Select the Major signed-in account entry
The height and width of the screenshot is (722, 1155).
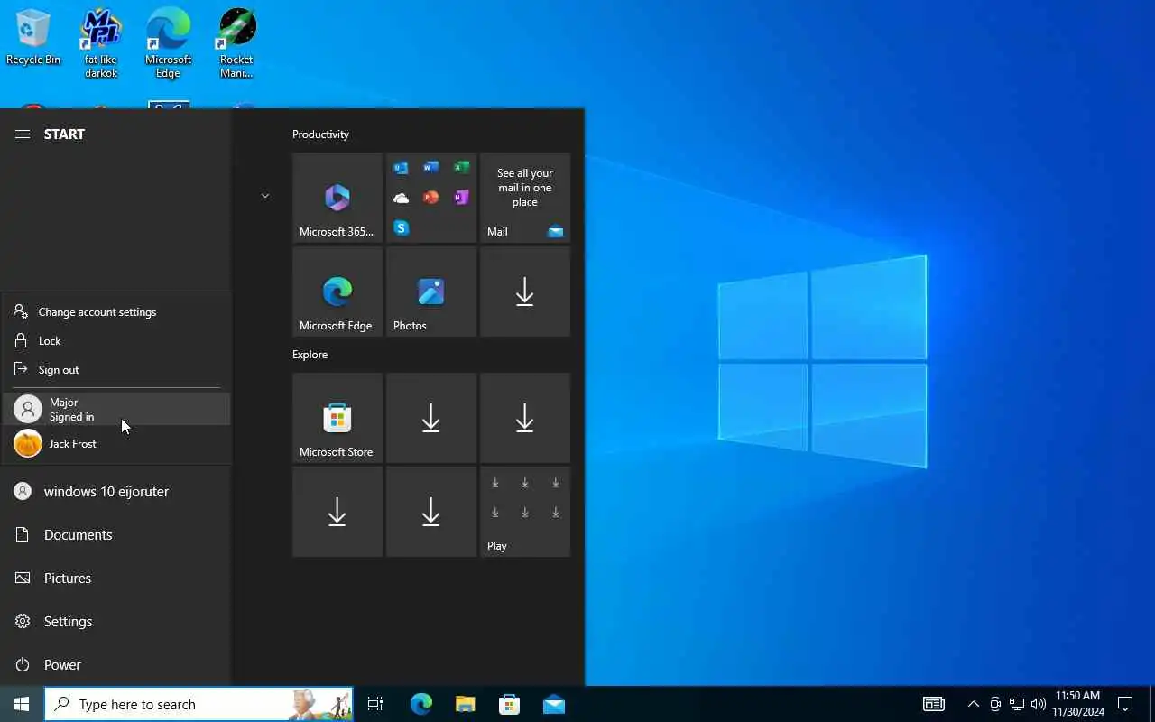(115, 409)
